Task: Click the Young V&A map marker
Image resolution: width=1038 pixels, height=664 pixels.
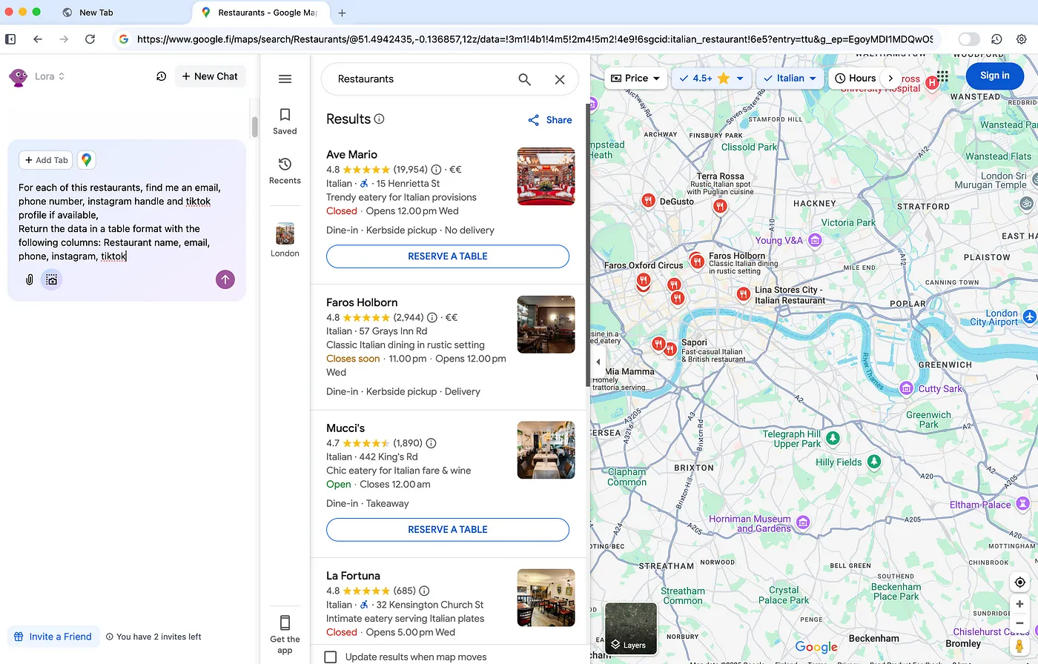Action: click(x=815, y=239)
